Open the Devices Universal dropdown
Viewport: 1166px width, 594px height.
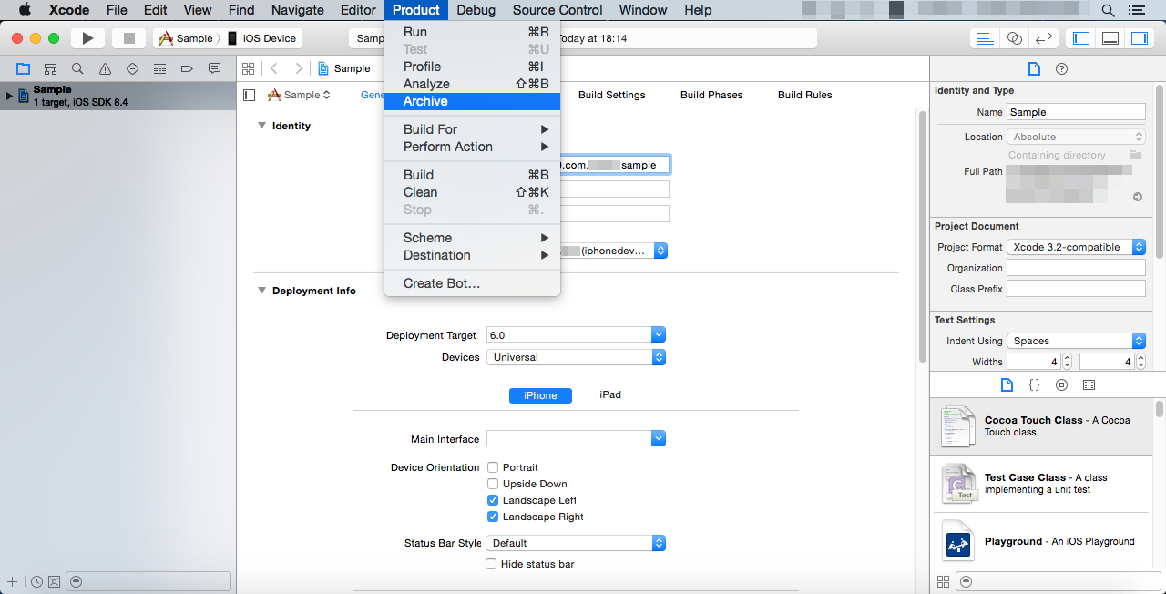[576, 357]
